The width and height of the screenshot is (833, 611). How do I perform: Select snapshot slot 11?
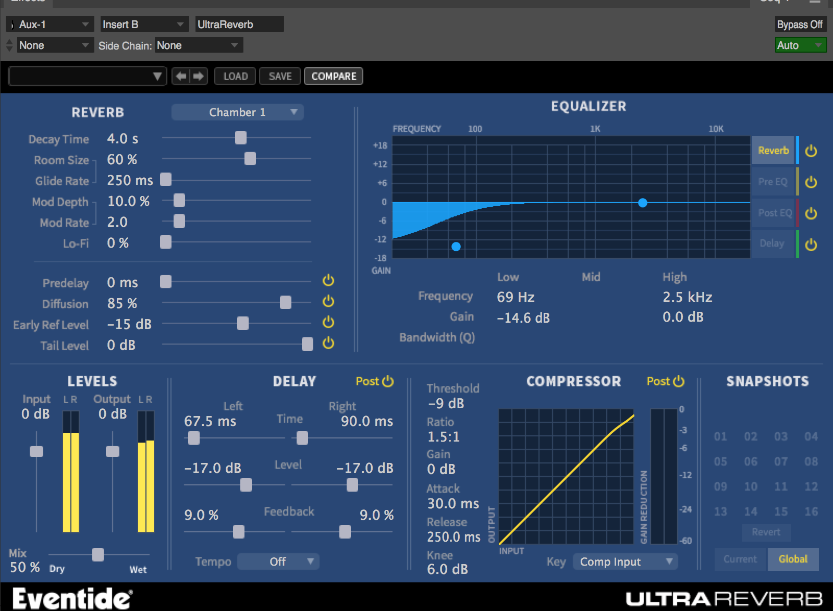coord(781,486)
